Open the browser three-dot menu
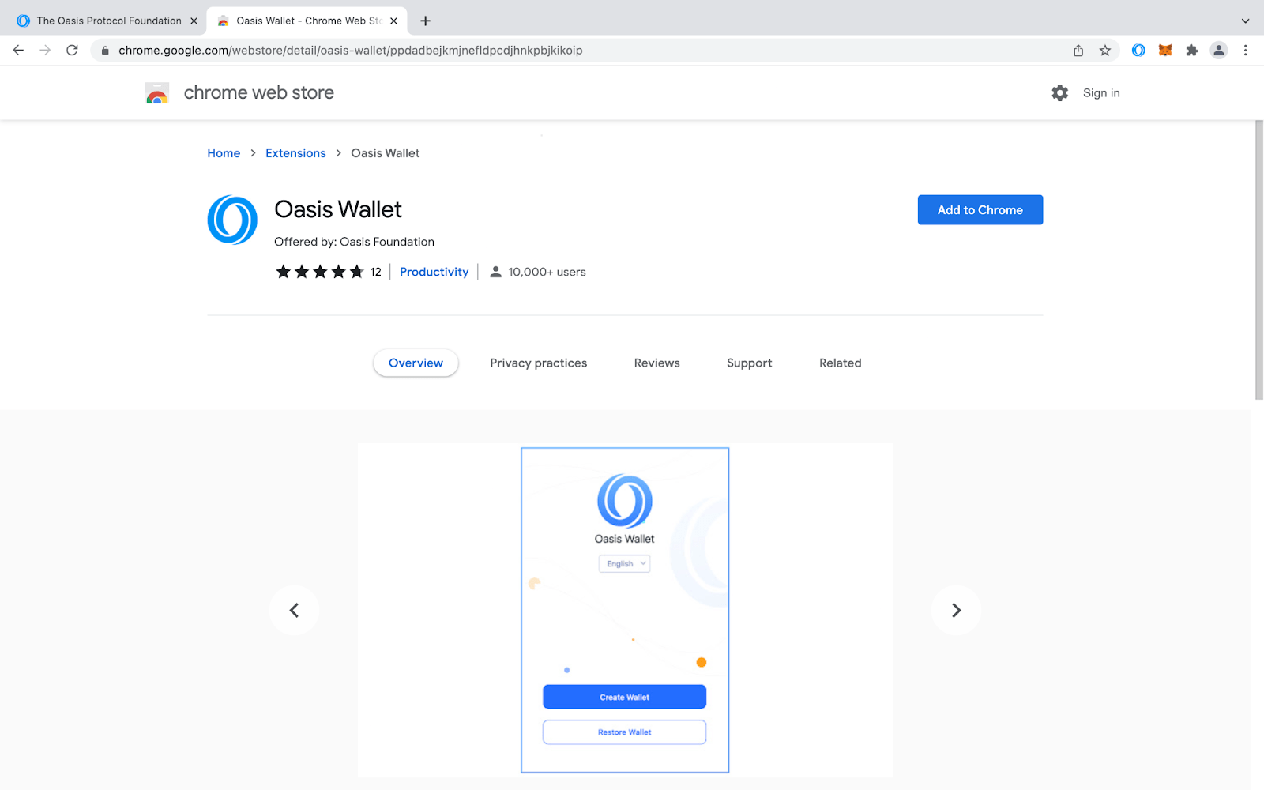 click(1246, 50)
